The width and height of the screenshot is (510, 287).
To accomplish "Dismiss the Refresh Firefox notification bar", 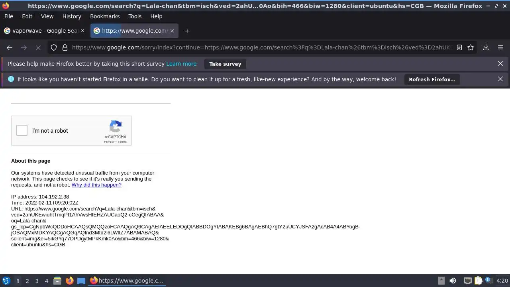I will coord(500,79).
